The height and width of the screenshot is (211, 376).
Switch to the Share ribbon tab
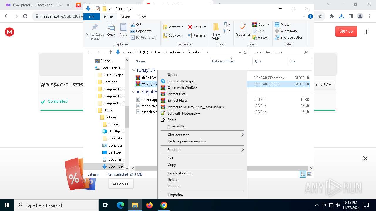click(x=125, y=17)
